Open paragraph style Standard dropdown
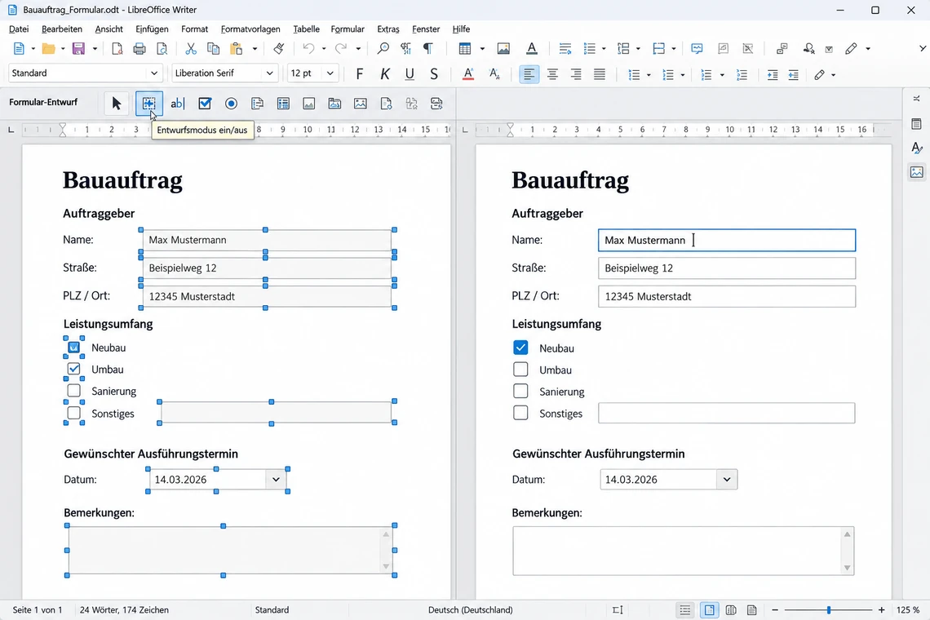This screenshot has height=620, width=930. pos(154,73)
